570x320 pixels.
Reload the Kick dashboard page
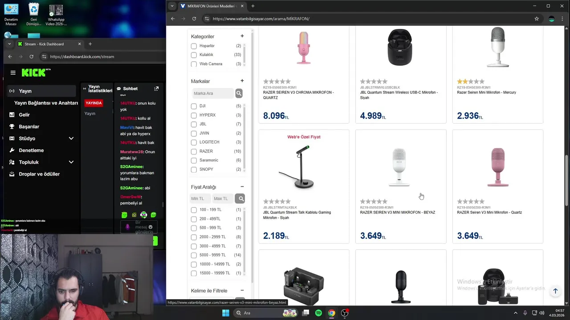click(x=31, y=56)
